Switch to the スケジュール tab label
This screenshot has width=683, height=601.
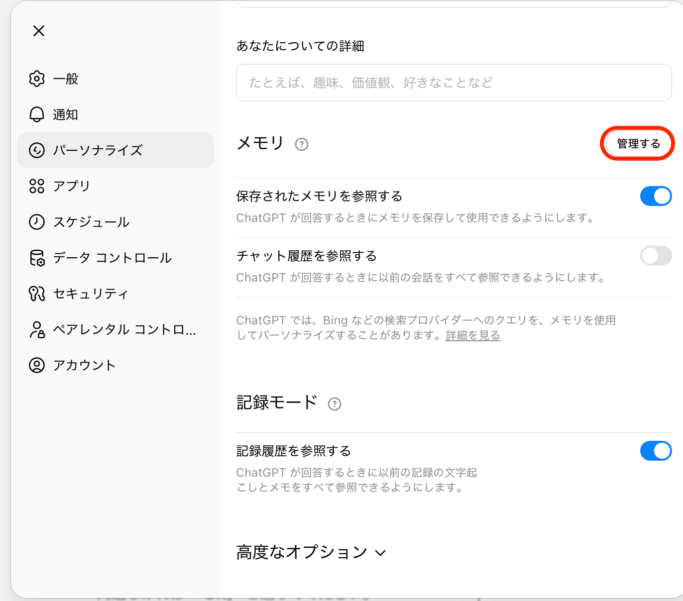(92, 222)
